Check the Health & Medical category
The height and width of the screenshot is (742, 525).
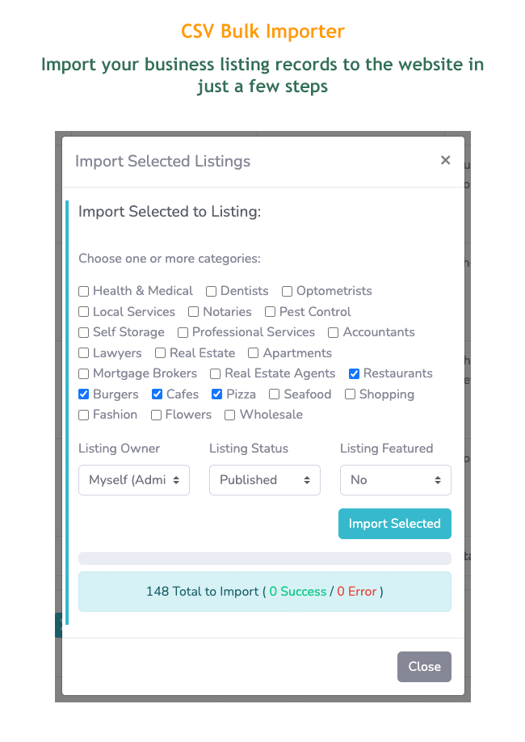[x=84, y=291]
